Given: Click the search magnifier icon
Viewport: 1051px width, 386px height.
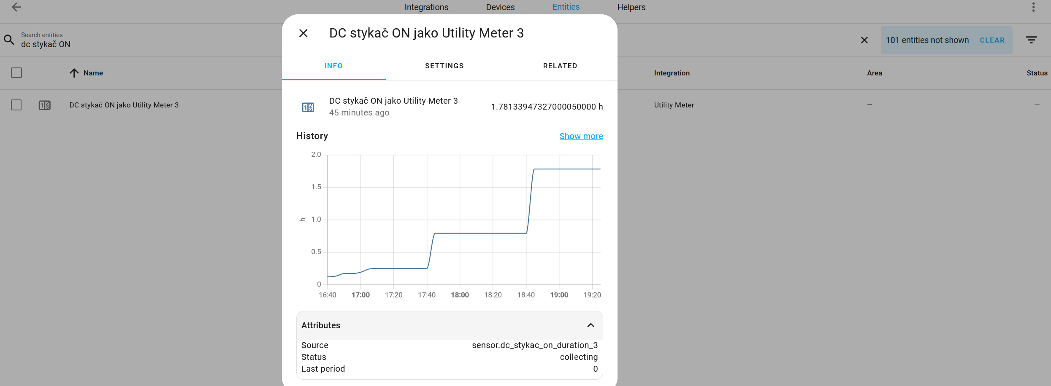Looking at the screenshot, I should [x=9, y=40].
